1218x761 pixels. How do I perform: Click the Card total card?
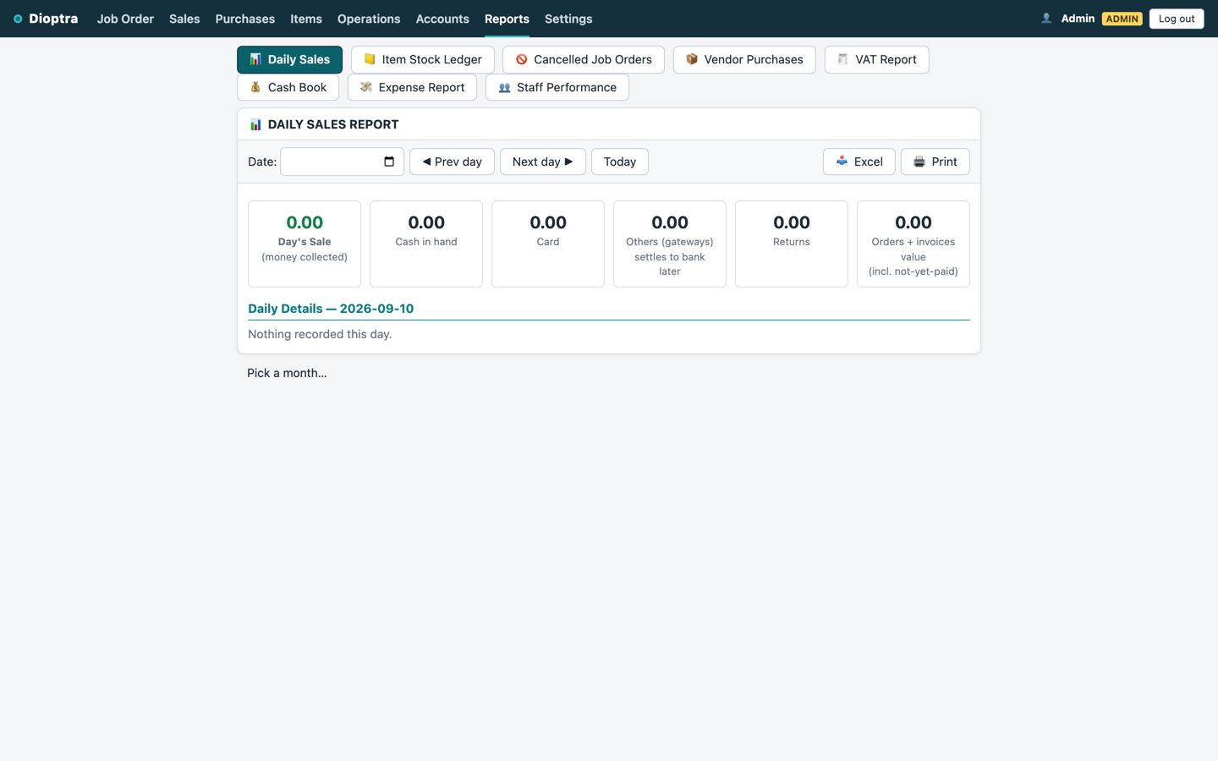[x=548, y=244]
